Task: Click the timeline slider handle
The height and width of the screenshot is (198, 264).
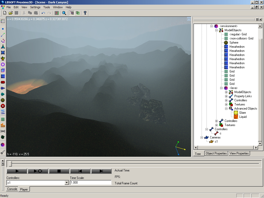Action: [10, 164]
